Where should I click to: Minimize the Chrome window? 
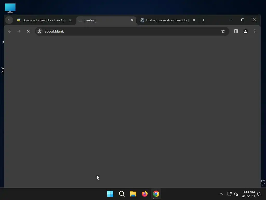(231, 20)
